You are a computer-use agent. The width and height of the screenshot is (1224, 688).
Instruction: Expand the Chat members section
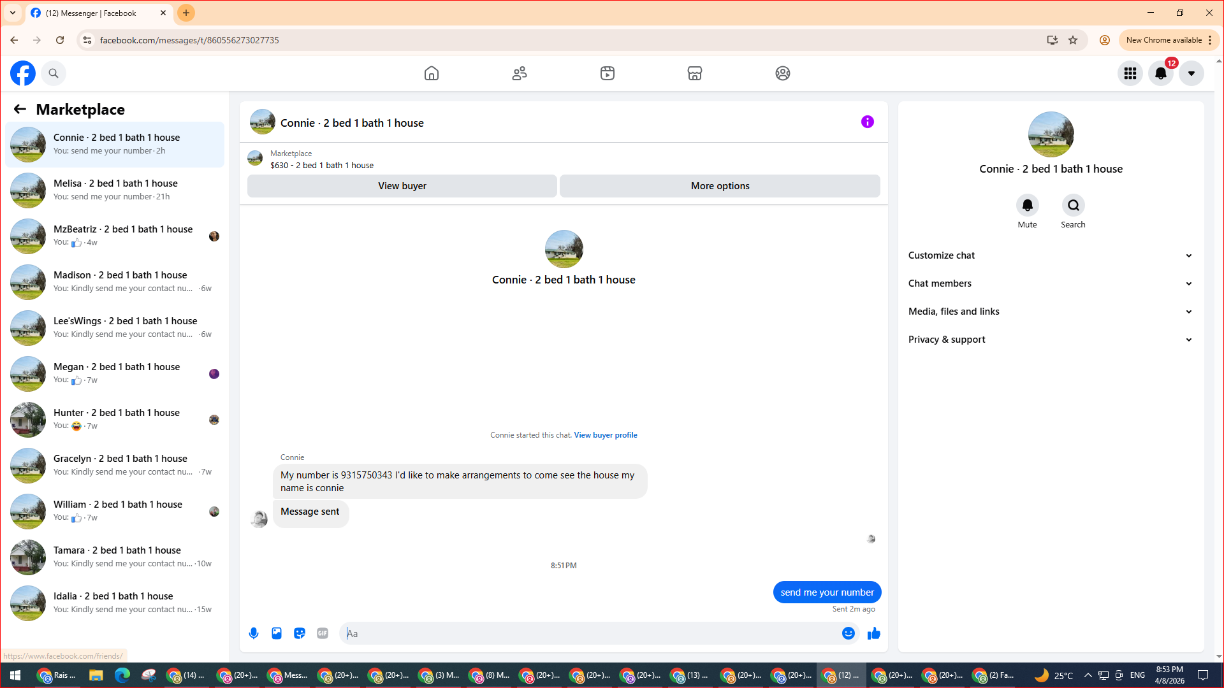(x=1050, y=283)
